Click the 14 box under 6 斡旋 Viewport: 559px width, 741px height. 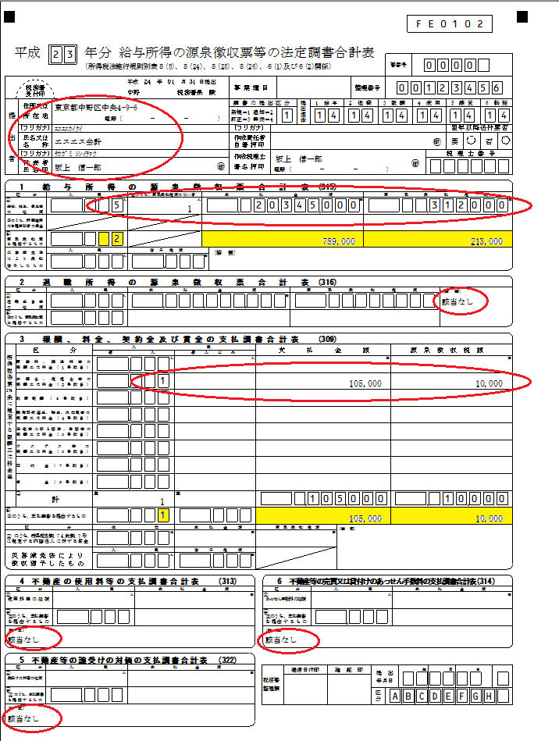tap(497, 116)
